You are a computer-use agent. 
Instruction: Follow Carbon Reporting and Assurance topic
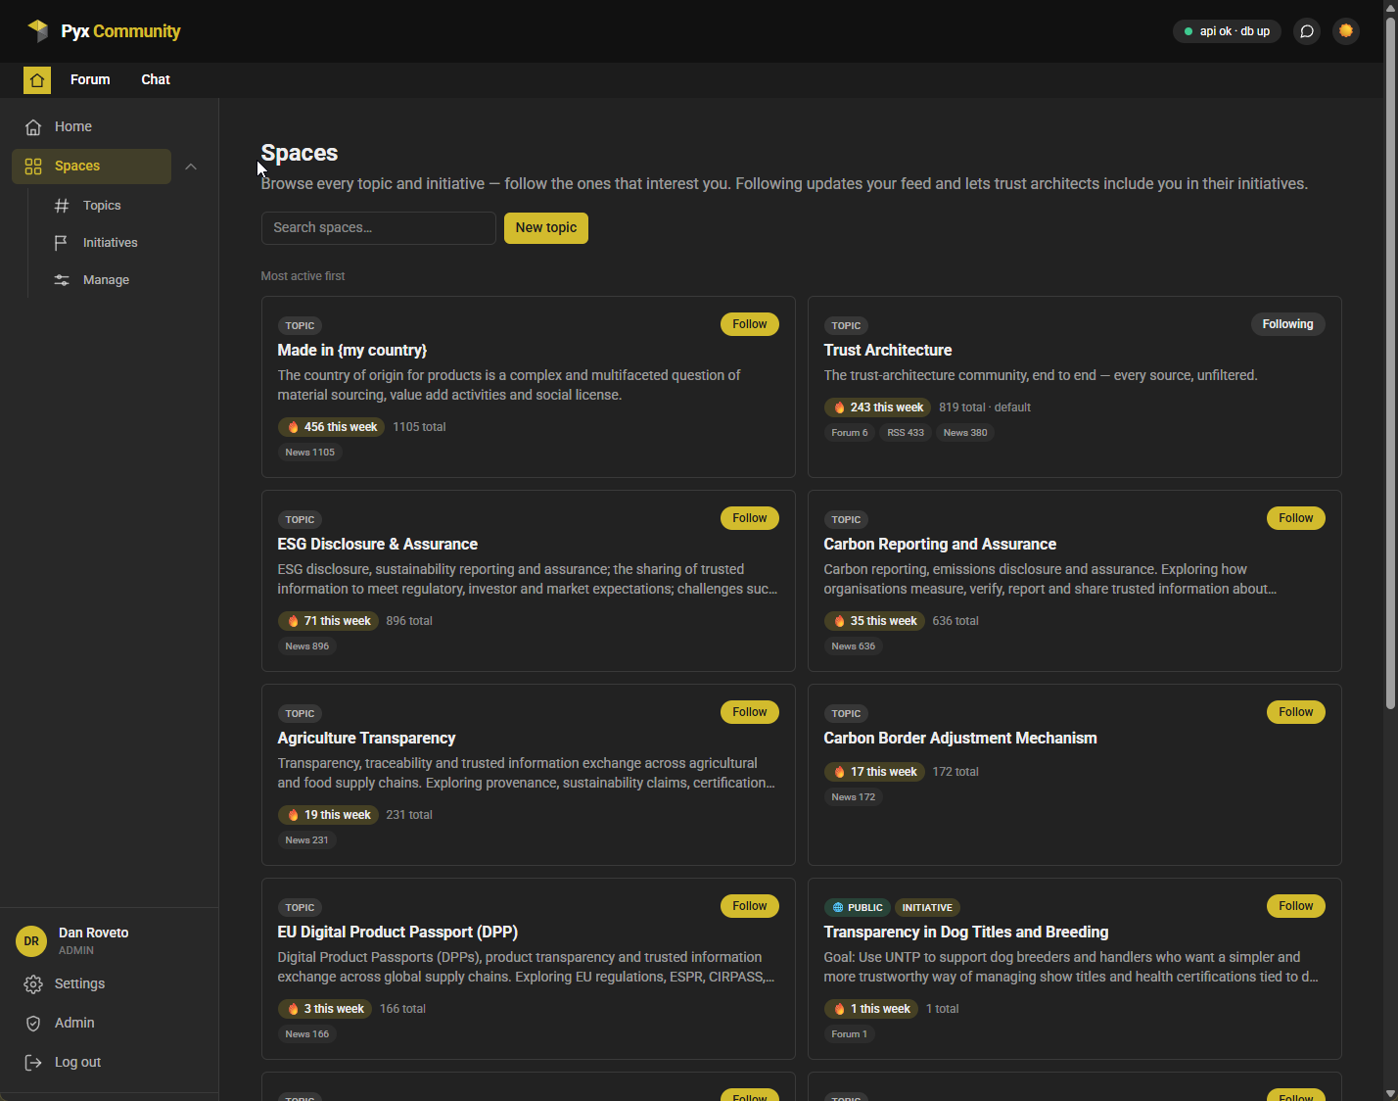1296,518
